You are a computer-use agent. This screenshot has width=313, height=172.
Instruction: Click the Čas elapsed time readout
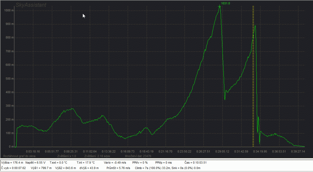tap(196, 163)
